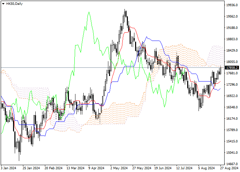The image size is (240, 172).
Task: Click price level 19188.0 on the axis
Action: pyautogui.click(x=232, y=28)
